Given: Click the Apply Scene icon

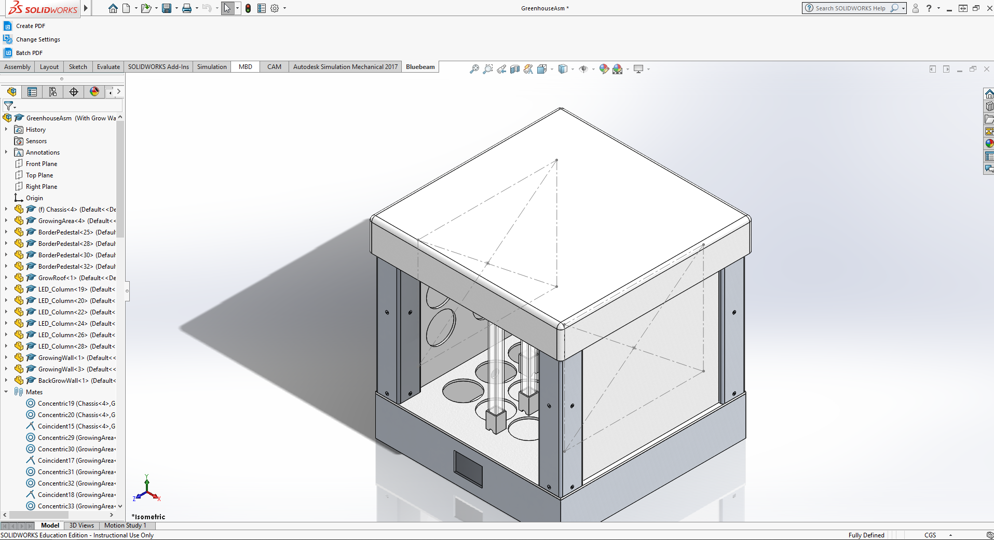Looking at the screenshot, I should click(618, 69).
